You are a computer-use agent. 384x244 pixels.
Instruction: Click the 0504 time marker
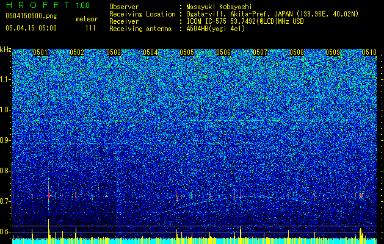(x=150, y=52)
